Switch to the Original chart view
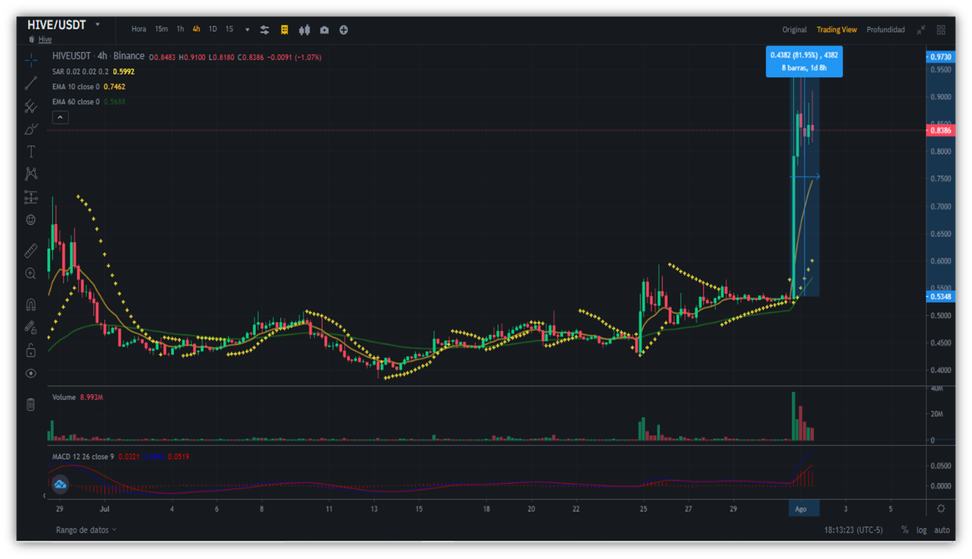The height and width of the screenshot is (559, 972). click(794, 30)
